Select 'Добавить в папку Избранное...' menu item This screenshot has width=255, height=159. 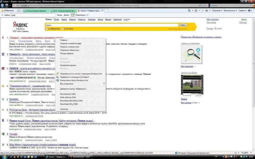(74, 89)
